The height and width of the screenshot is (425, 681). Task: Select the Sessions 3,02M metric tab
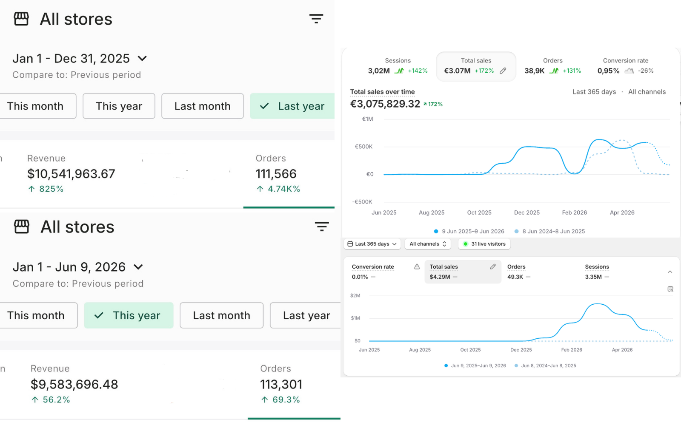point(398,66)
